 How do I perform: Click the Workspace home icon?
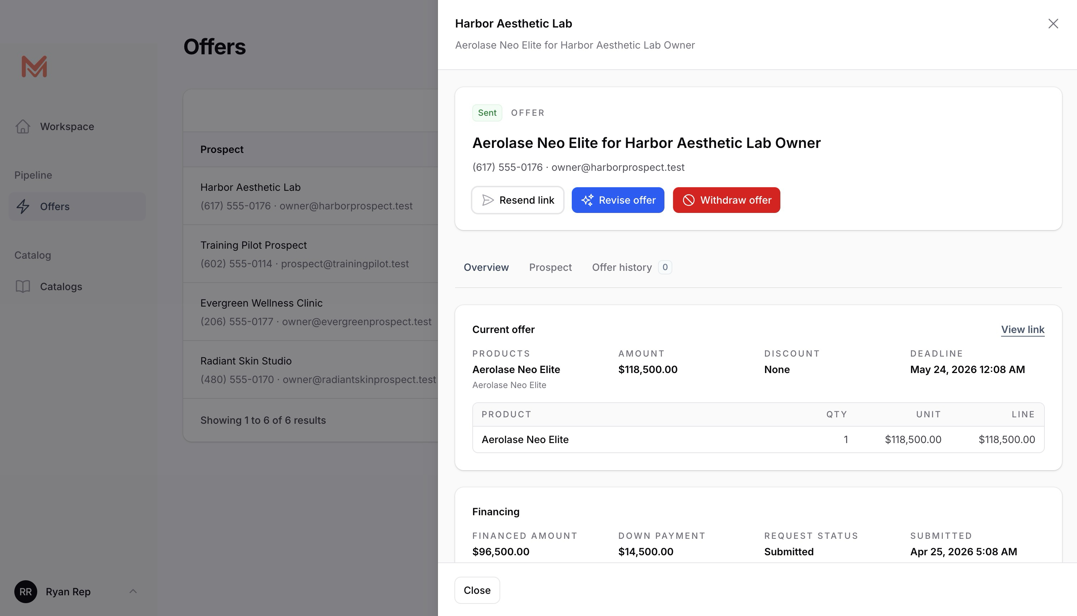pos(23,126)
